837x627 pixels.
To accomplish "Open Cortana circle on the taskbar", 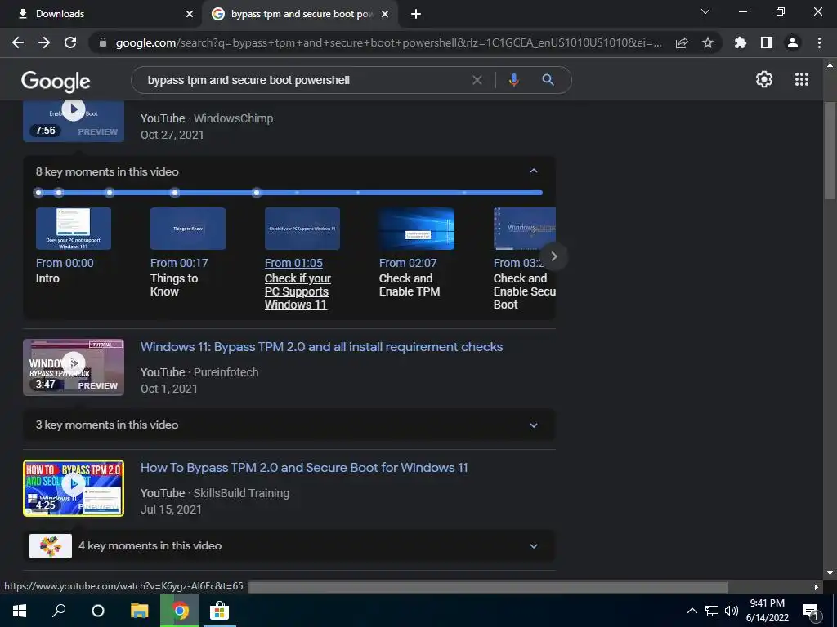I will 98,611.
